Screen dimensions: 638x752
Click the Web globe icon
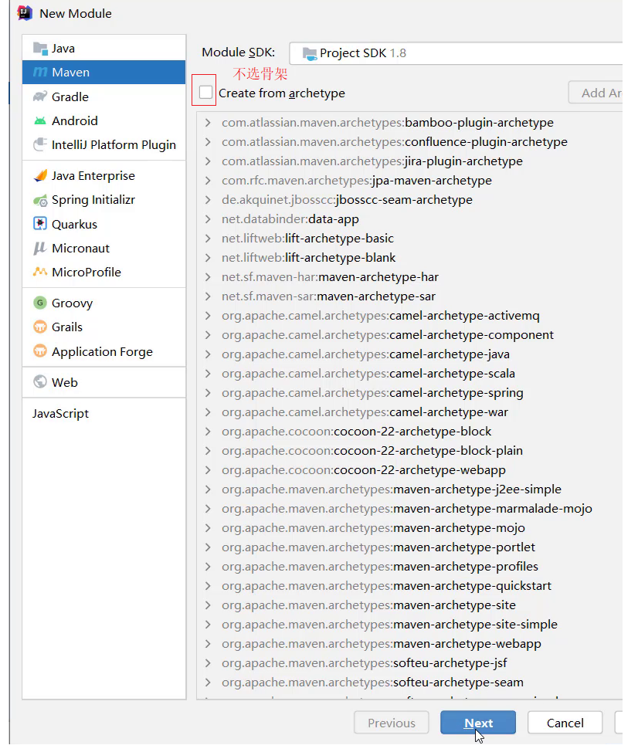tap(40, 382)
